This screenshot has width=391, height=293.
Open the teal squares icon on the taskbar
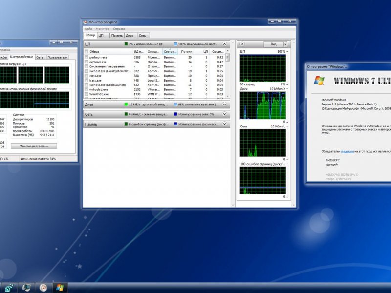[9, 288]
